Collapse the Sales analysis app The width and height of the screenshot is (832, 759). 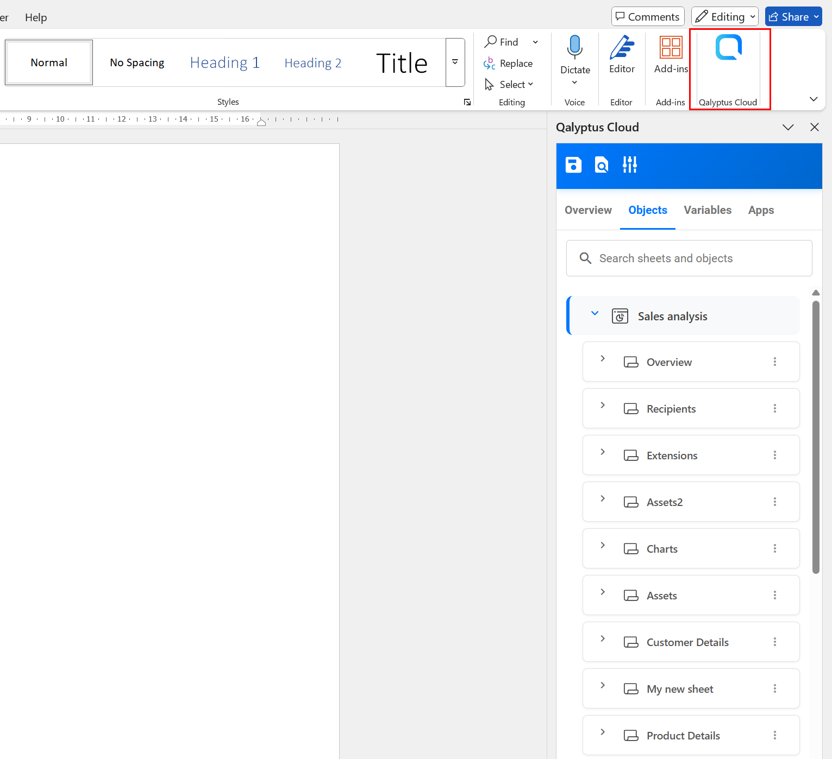(595, 314)
